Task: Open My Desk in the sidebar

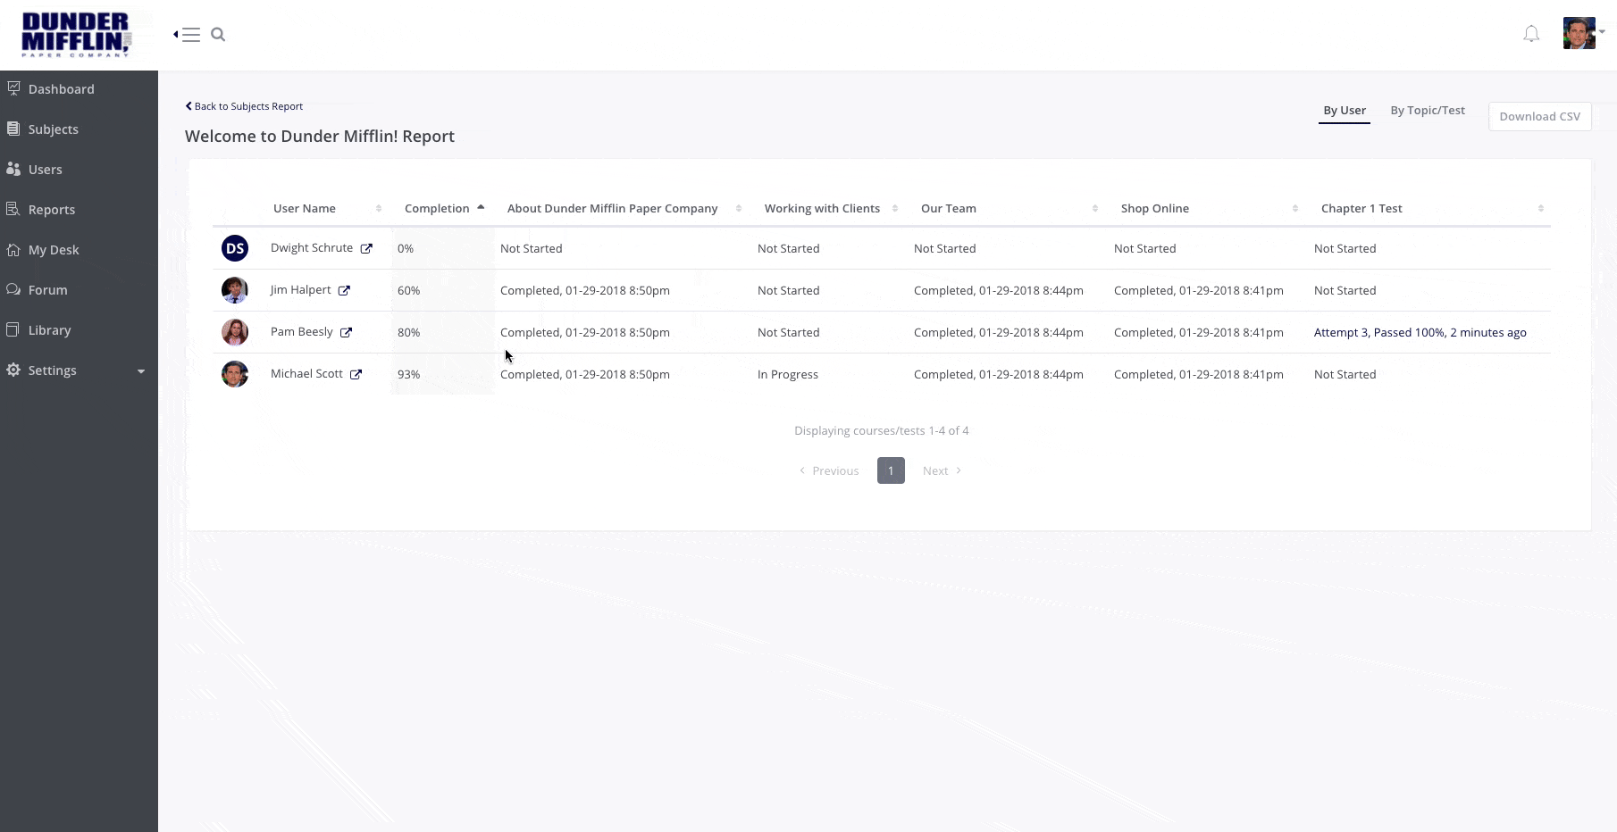Action: coord(54,250)
